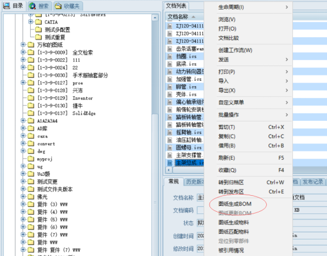Choose 图纸匹配物料 menu entry
This screenshot has height=256, width=327.
234,232
